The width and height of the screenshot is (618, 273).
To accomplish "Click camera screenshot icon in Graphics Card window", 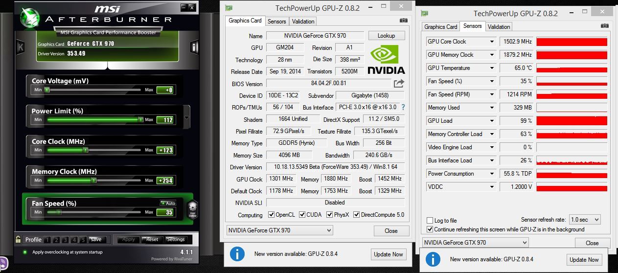I will tap(403, 21).
